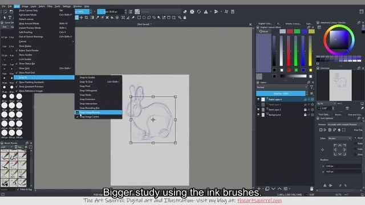This screenshot has width=365, height=205.
Task: Click the Size tab in Quick Settings
Action: [x=5, y=27]
